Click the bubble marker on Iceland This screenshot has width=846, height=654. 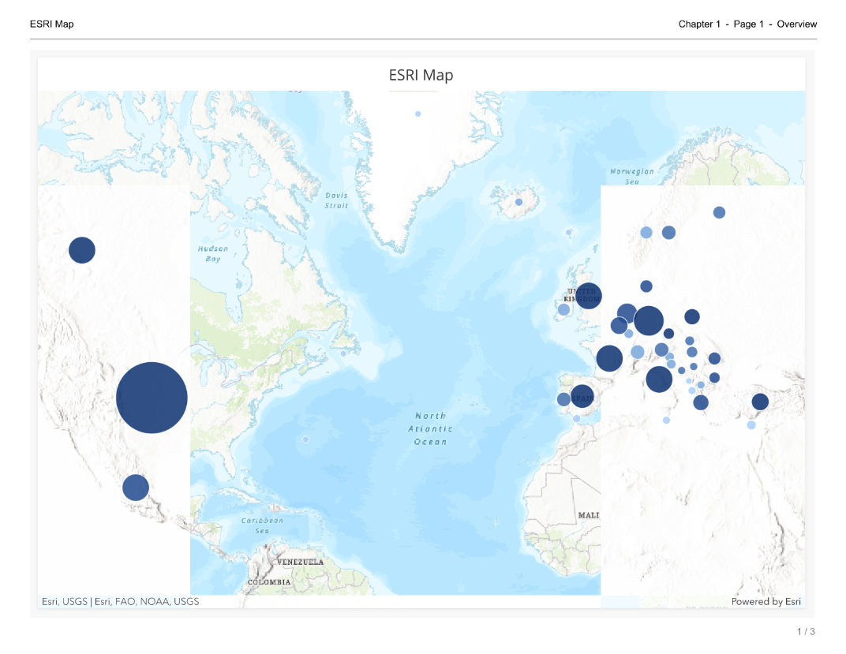(518, 202)
